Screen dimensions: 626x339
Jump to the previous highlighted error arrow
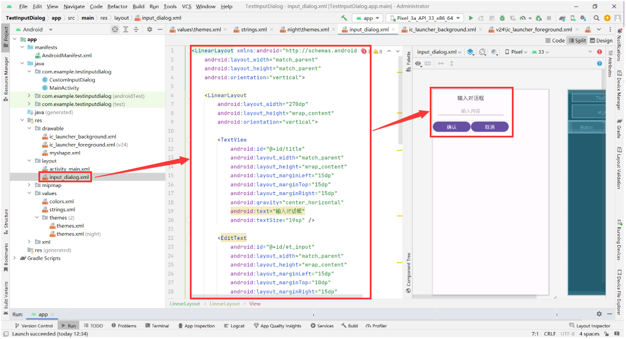tap(389, 51)
